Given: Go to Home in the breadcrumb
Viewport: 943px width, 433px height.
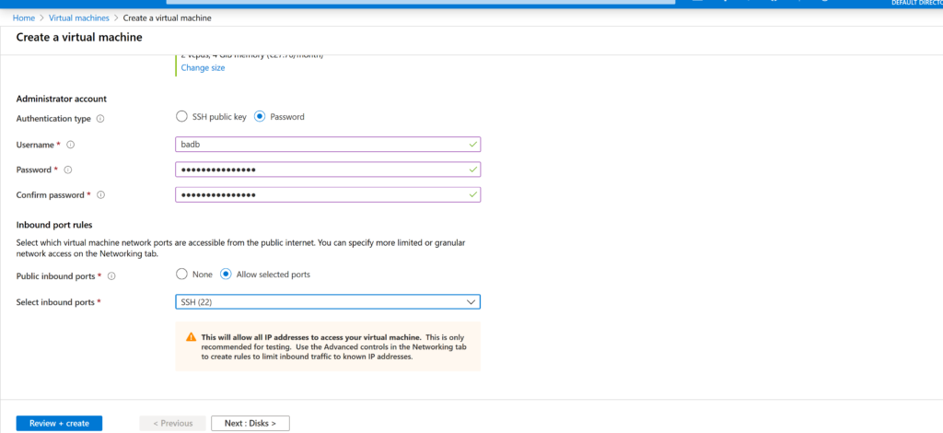Looking at the screenshot, I should pyautogui.click(x=24, y=18).
